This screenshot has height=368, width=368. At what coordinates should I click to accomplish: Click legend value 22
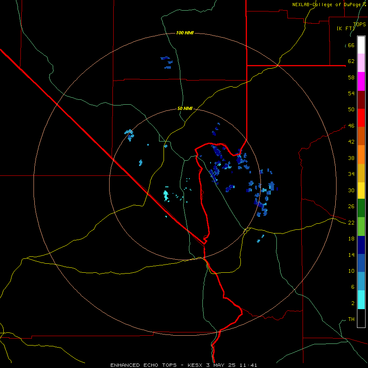[351, 222]
